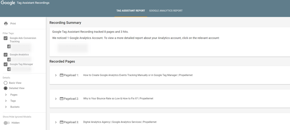
Task: Click the page icon beside Pageload 2
Action: pos(62,99)
